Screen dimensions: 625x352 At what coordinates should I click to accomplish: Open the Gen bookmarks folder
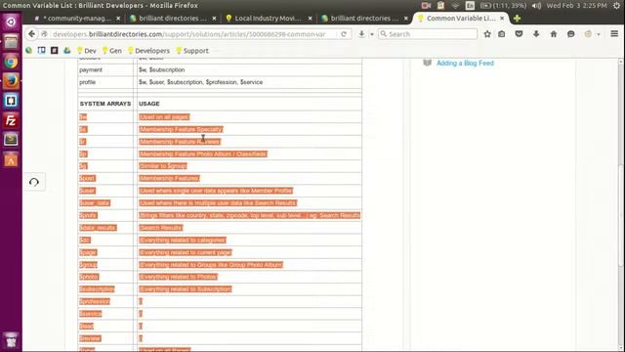pyautogui.click(x=111, y=51)
